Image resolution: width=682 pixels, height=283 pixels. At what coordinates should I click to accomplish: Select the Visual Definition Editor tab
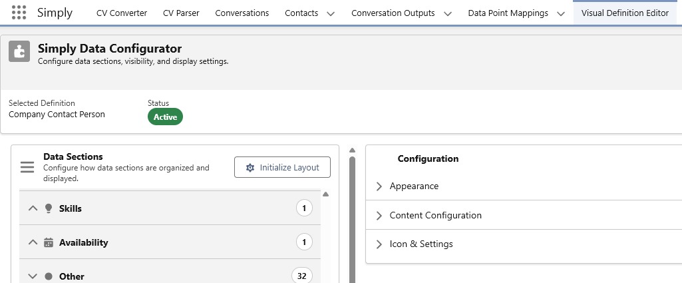pyautogui.click(x=625, y=13)
